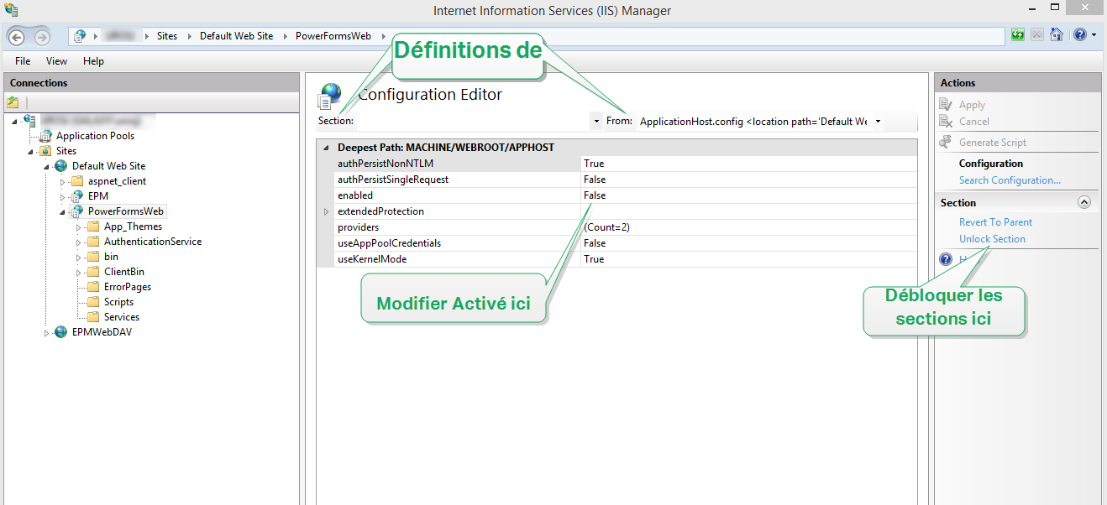
Task: Click the Forward navigation arrow
Action: 42,36
